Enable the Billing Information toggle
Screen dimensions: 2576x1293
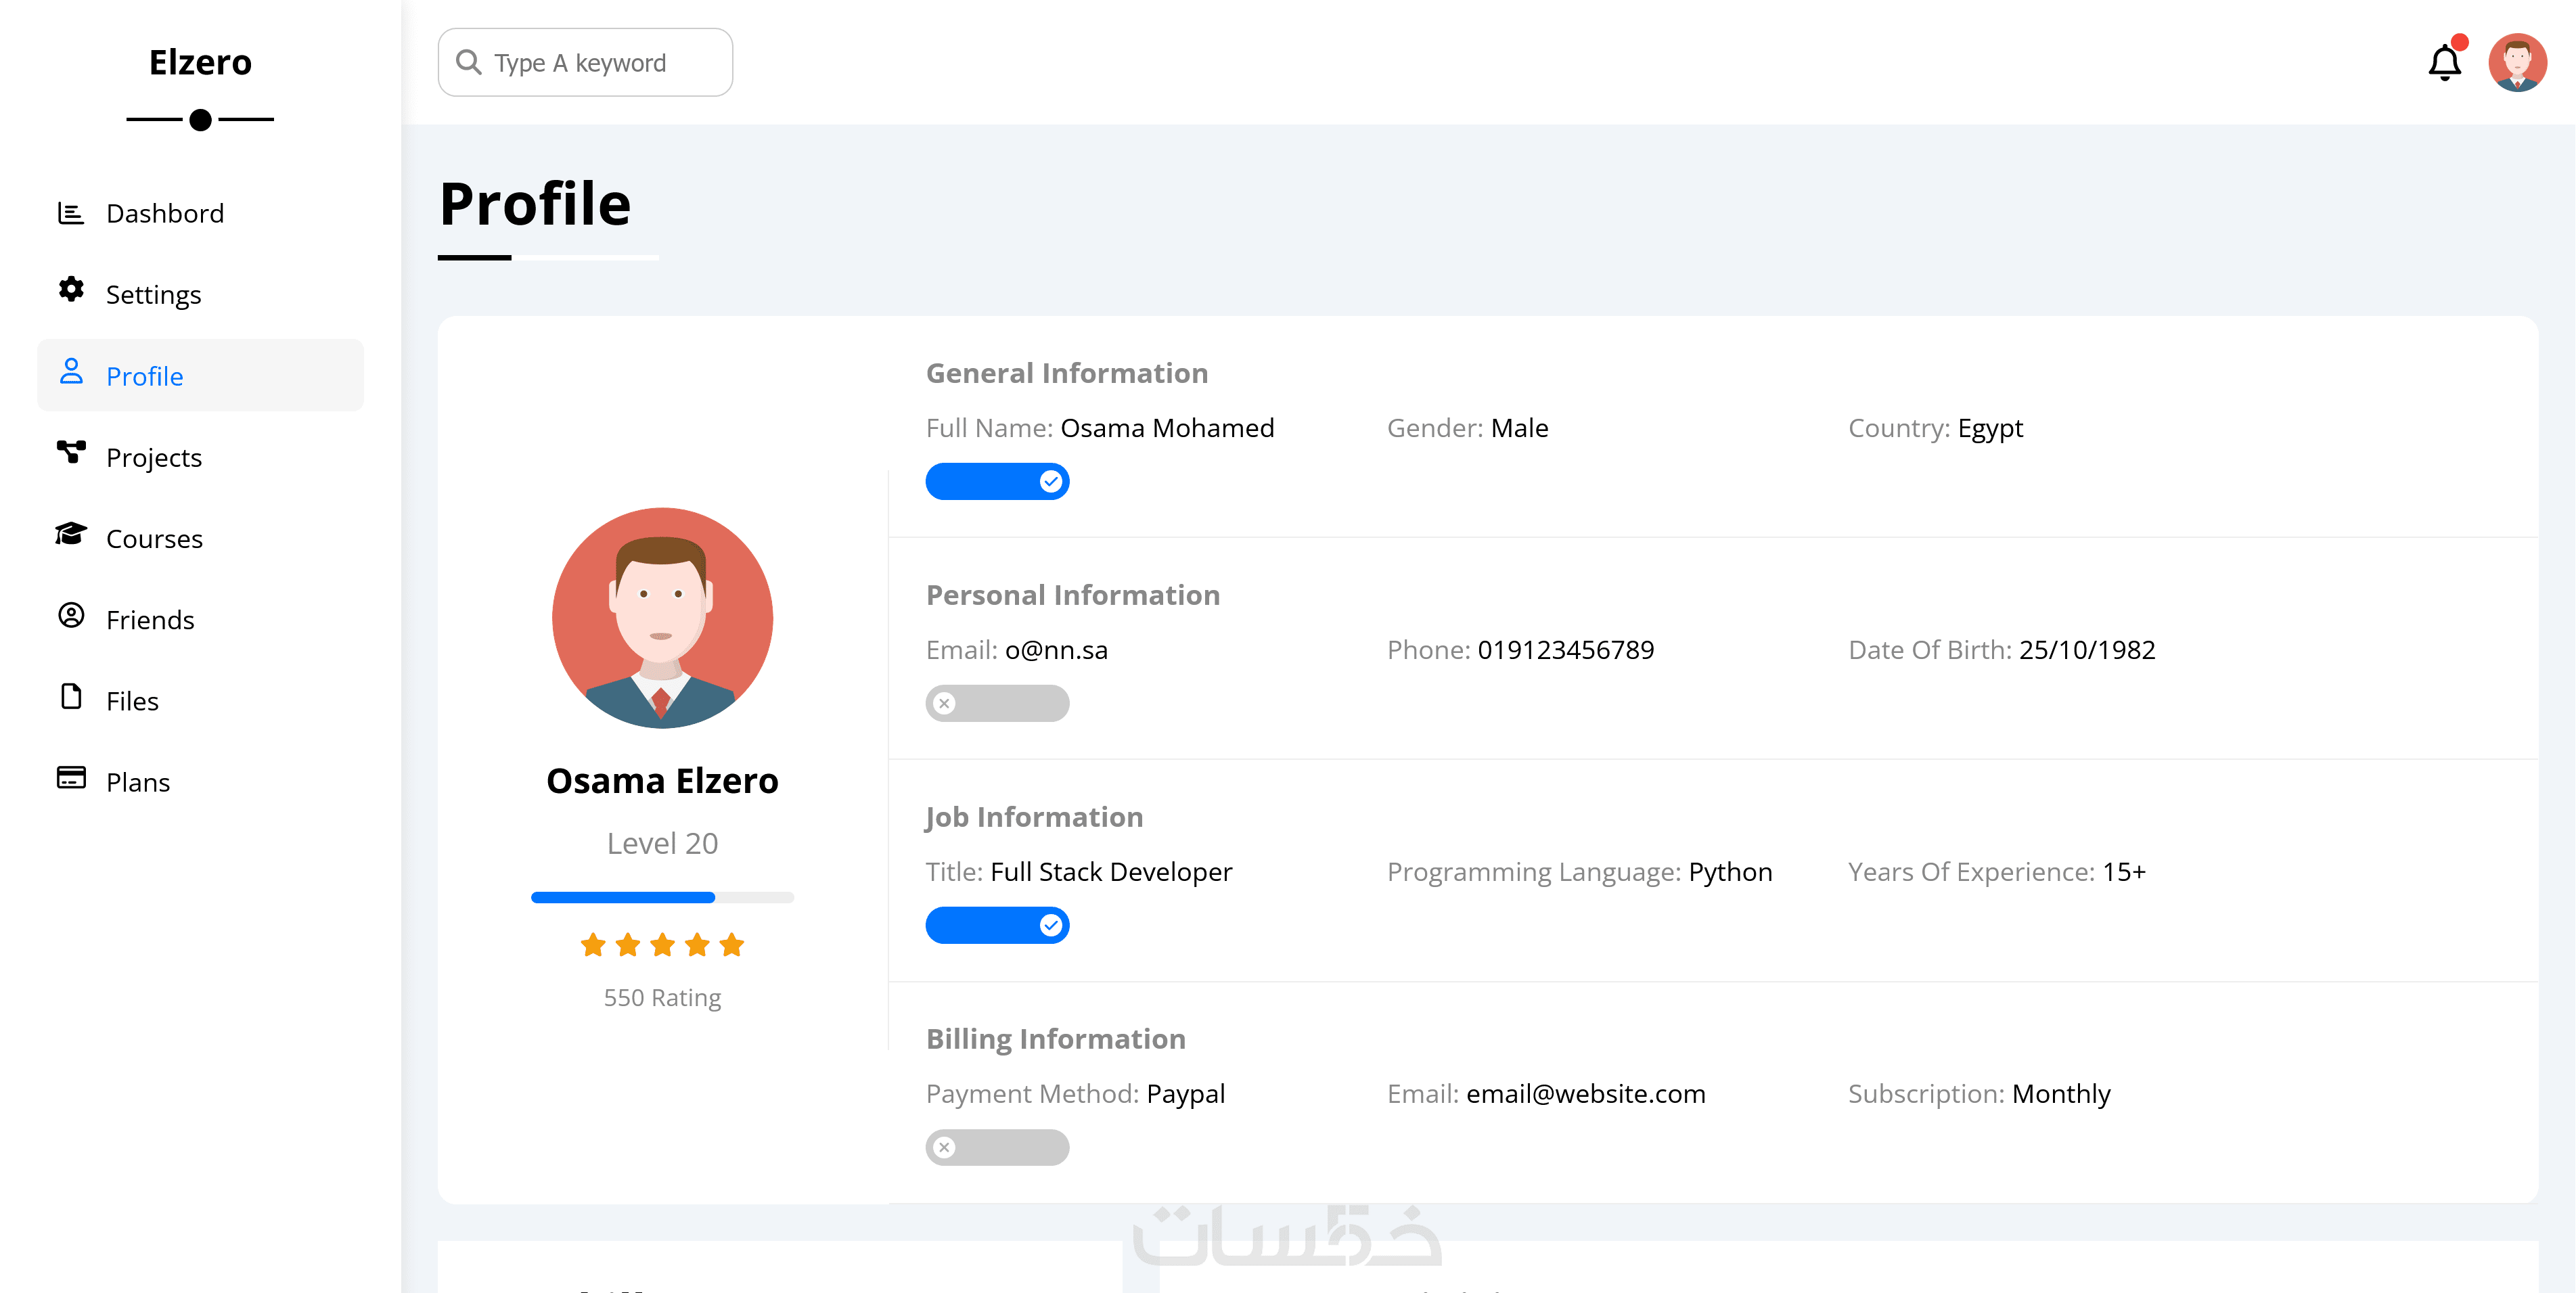(x=997, y=1148)
